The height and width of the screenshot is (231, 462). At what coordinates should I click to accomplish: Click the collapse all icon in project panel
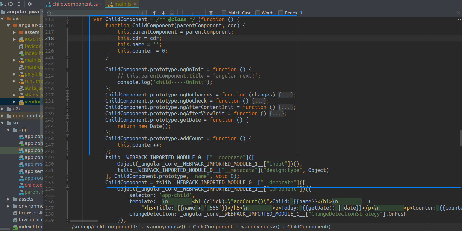(19, 4)
